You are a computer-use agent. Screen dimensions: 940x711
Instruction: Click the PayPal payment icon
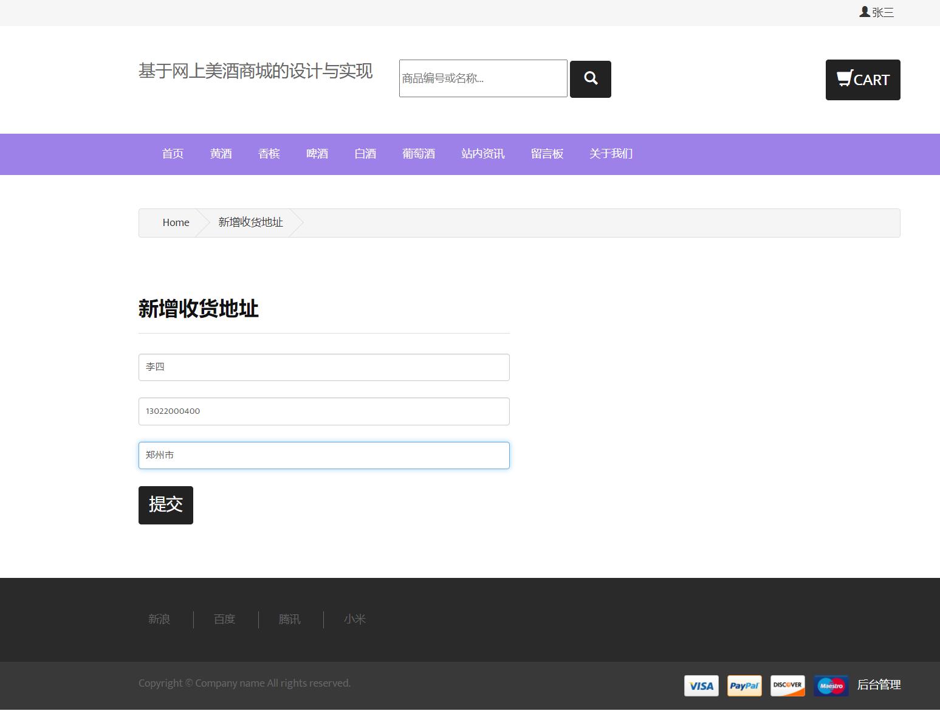point(744,685)
